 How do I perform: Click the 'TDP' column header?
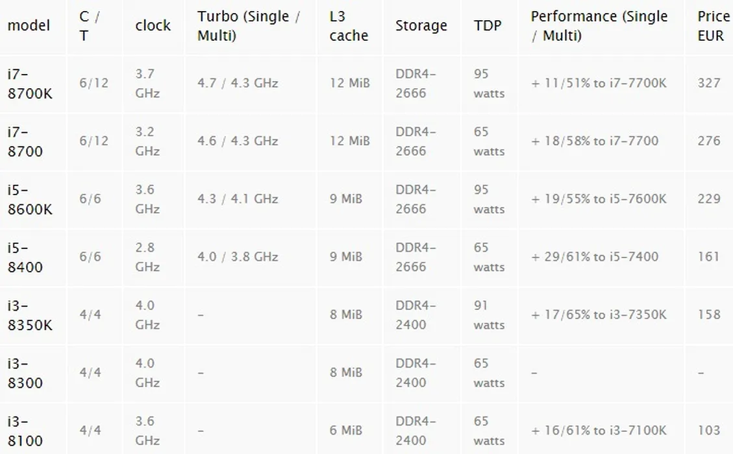coord(488,25)
